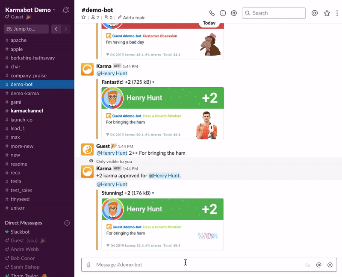Open Karma sender name at Fantastic message
The height and width of the screenshot is (277, 342).
104,66
